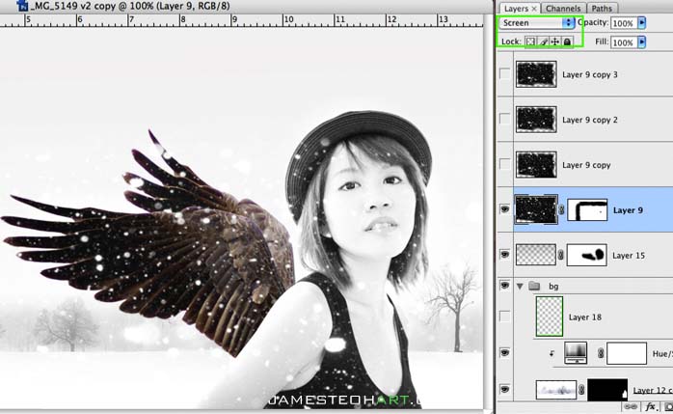Show Layer 18 via its visibility box
The height and width of the screenshot is (414, 673).
click(505, 317)
